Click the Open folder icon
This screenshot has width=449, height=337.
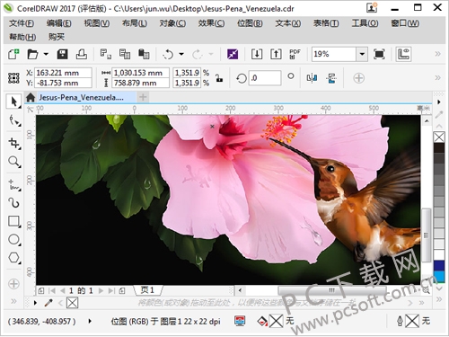tap(32, 54)
